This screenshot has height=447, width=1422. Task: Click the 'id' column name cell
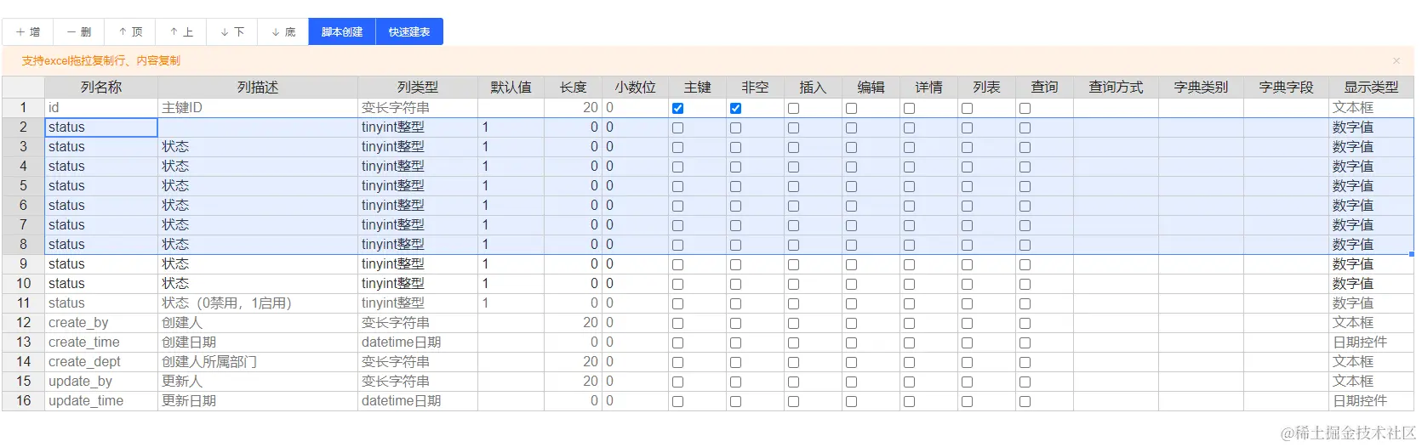tap(101, 108)
